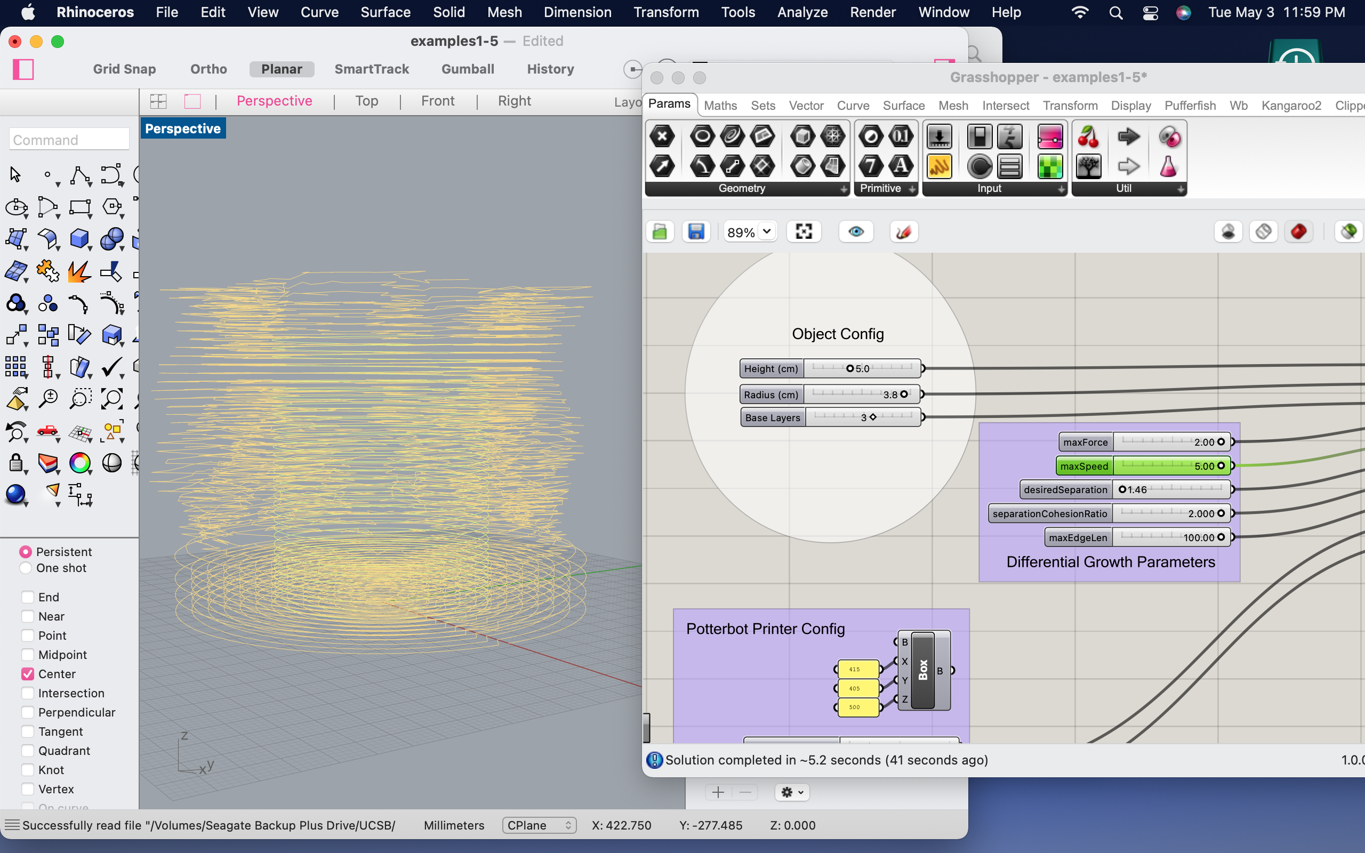Select the Cherry Picker icon in Util panel
1365x853 pixels.
click(1088, 137)
